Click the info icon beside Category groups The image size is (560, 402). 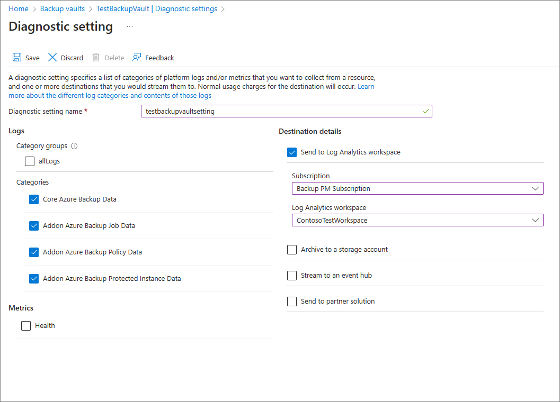[x=74, y=145]
